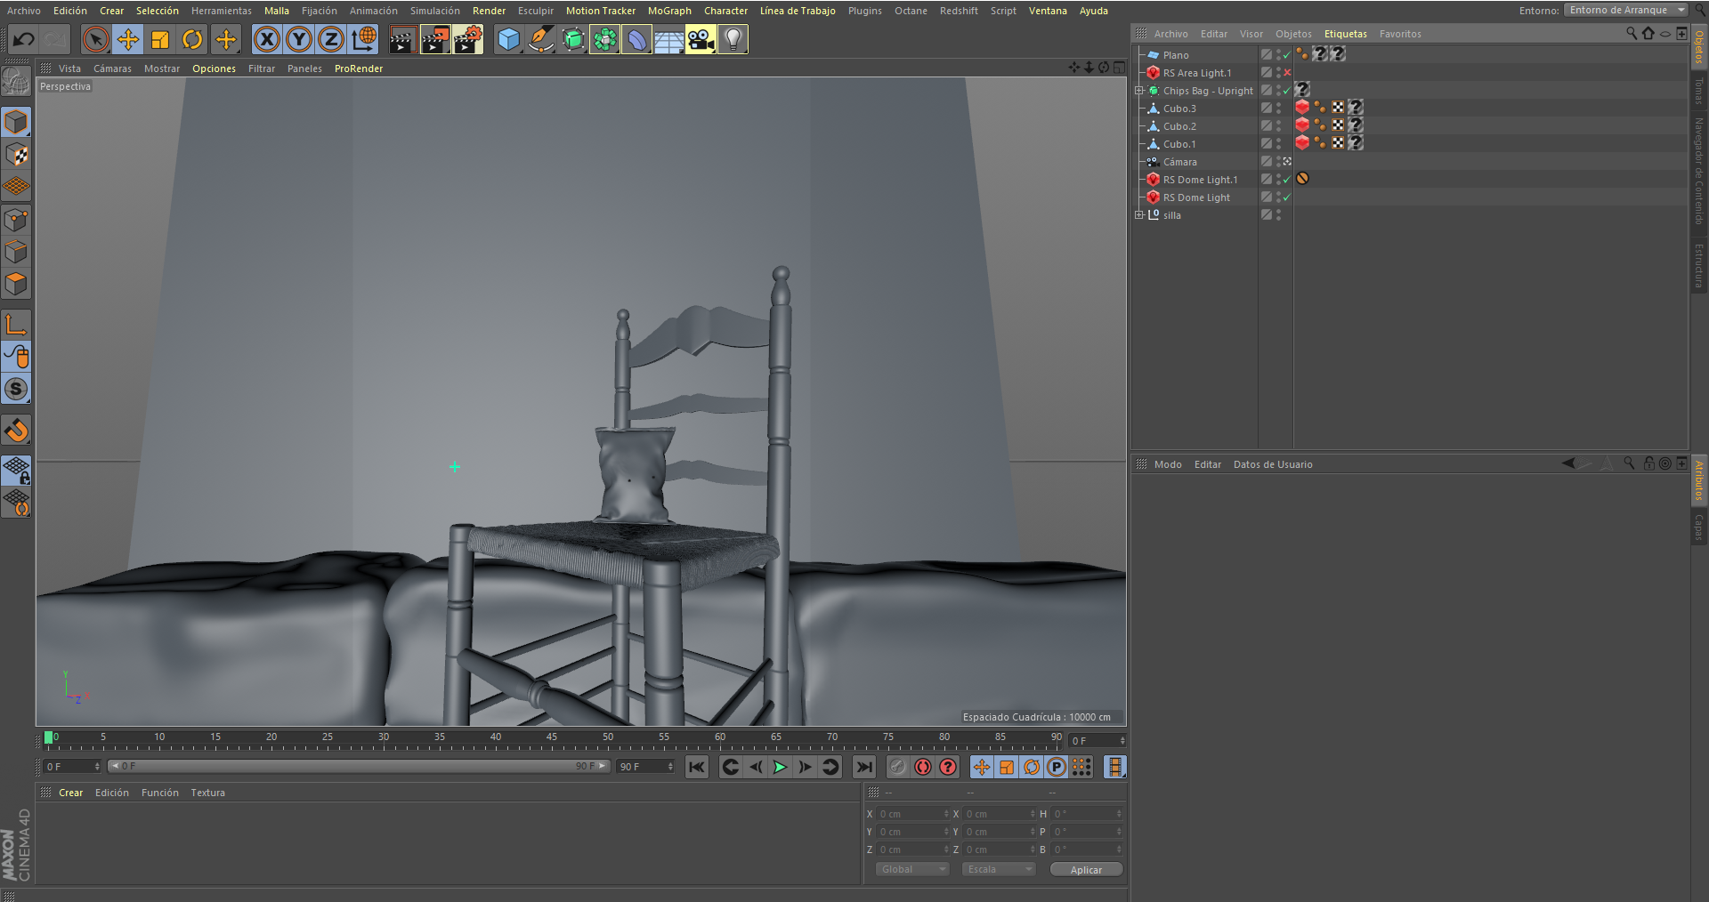Switch to the Textura material tab
Viewport: 1709px width, 902px height.
[207, 793]
